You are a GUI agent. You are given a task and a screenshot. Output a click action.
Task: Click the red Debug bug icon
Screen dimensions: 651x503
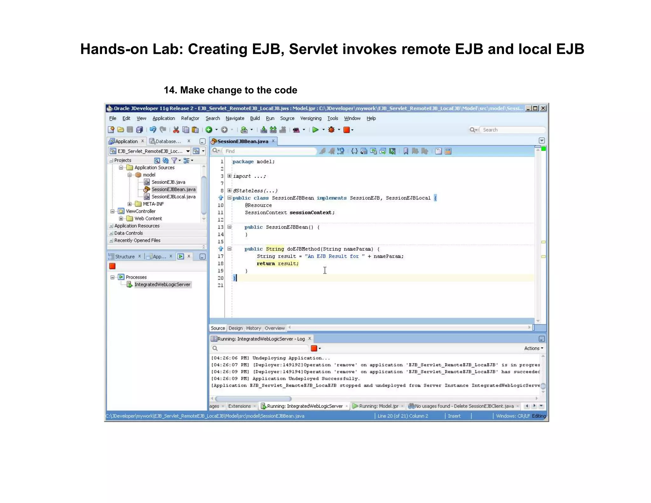click(x=332, y=130)
